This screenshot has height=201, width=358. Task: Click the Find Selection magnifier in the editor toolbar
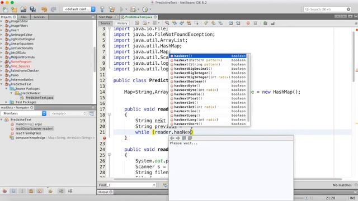(167, 23)
